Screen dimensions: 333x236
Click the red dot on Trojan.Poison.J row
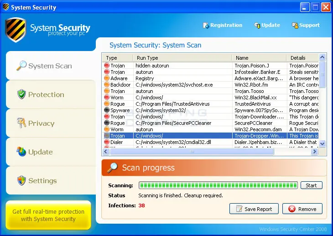point(107,66)
